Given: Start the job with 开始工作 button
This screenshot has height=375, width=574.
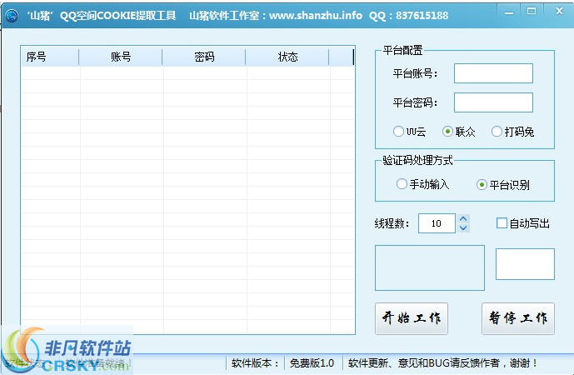Looking at the screenshot, I should pyautogui.click(x=411, y=318).
